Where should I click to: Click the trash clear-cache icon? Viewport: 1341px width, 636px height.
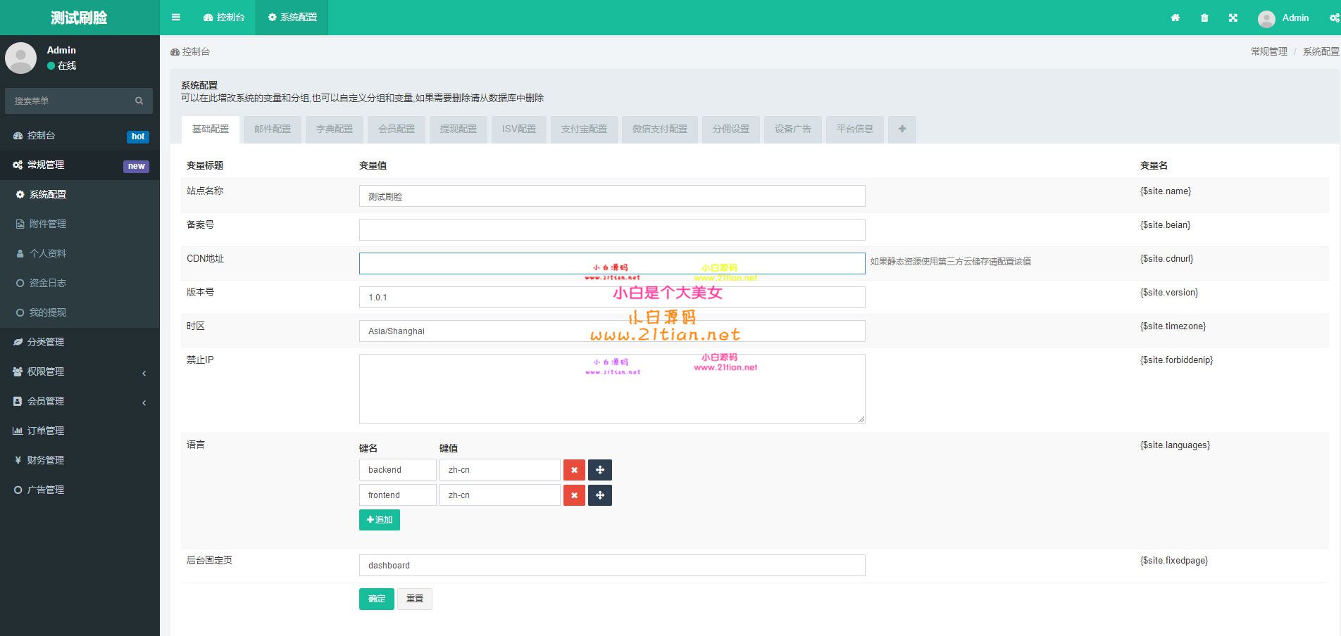(1204, 18)
